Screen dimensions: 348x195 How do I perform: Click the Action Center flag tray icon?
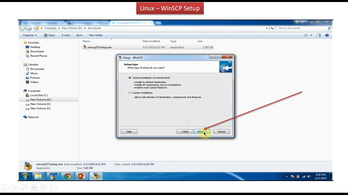click(x=292, y=176)
